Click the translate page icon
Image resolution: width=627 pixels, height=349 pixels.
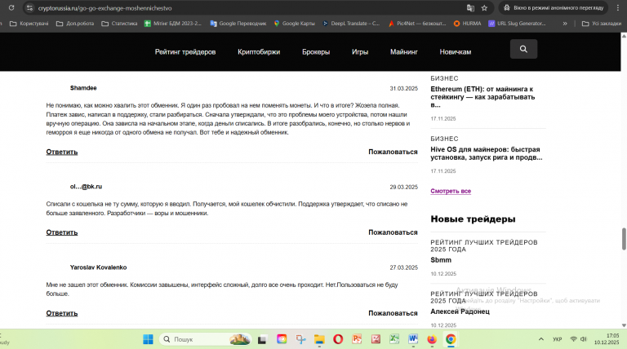point(470,8)
